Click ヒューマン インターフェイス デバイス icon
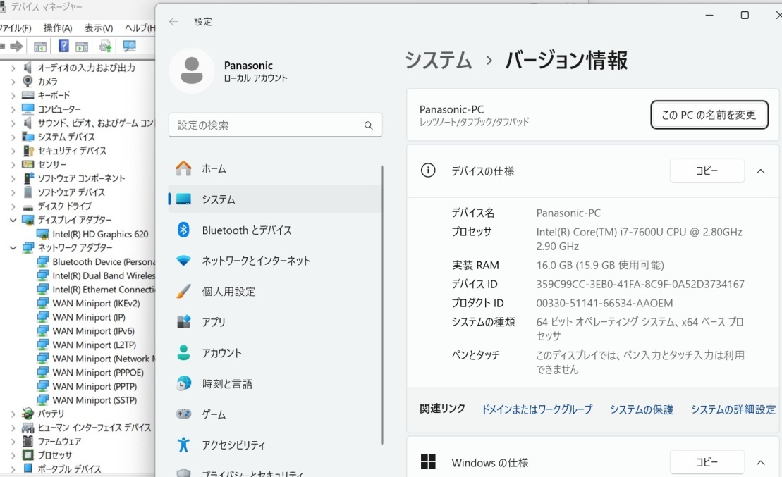This screenshot has width=782, height=477. (28, 428)
